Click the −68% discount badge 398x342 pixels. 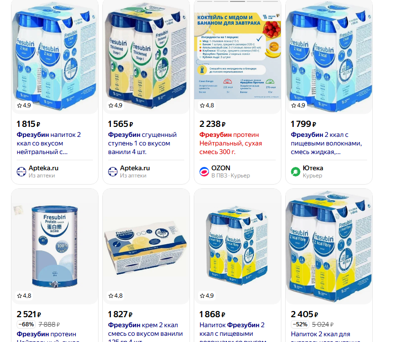click(x=26, y=324)
